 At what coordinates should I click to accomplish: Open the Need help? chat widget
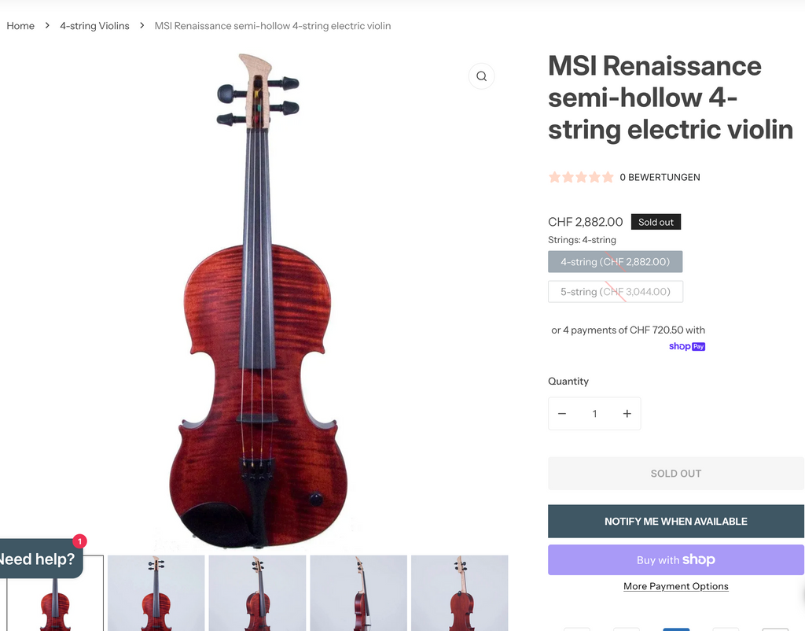[x=38, y=559]
